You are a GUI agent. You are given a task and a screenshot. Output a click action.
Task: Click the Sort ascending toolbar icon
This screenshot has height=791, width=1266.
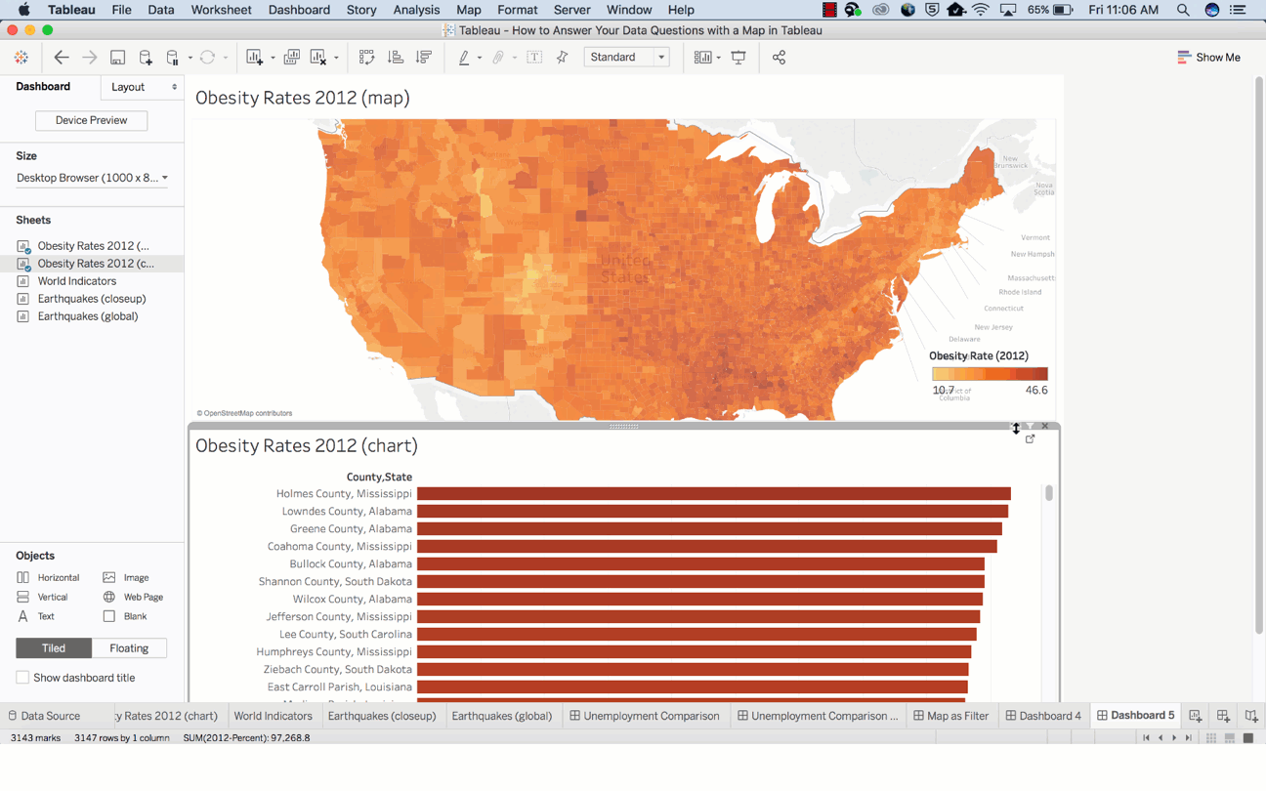tap(396, 58)
